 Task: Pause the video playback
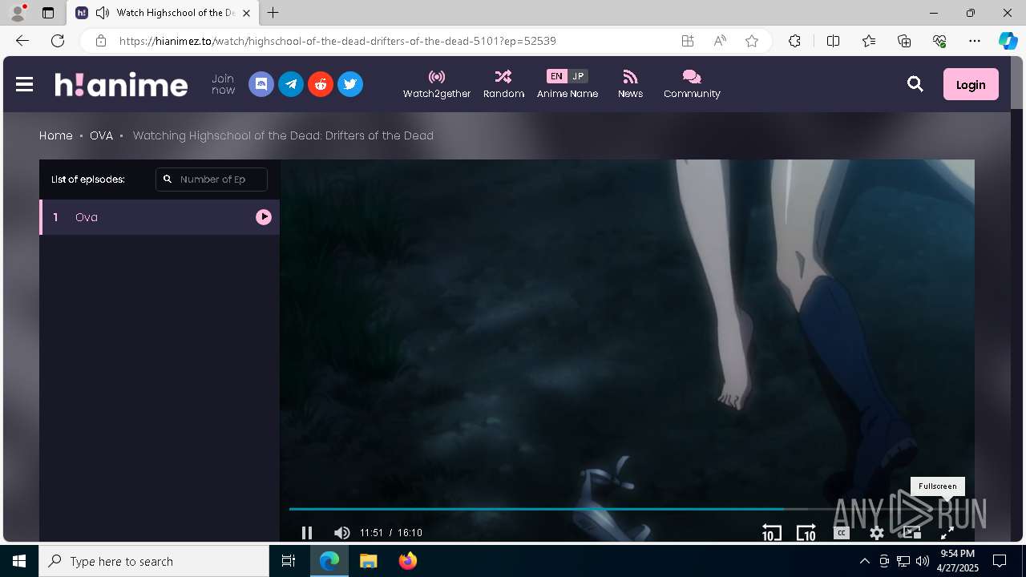pos(306,533)
